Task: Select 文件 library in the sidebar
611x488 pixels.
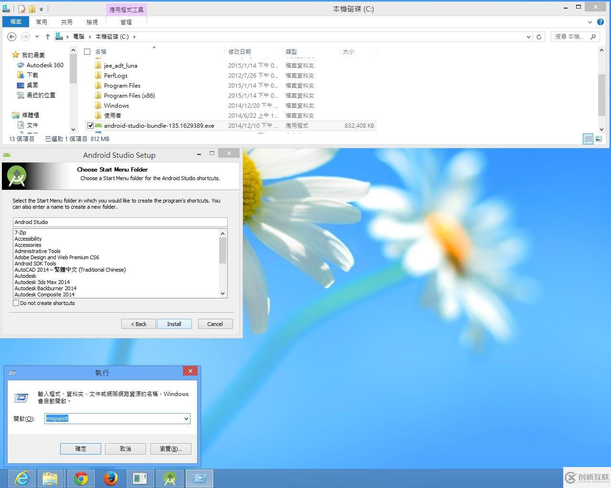Action: (x=32, y=125)
